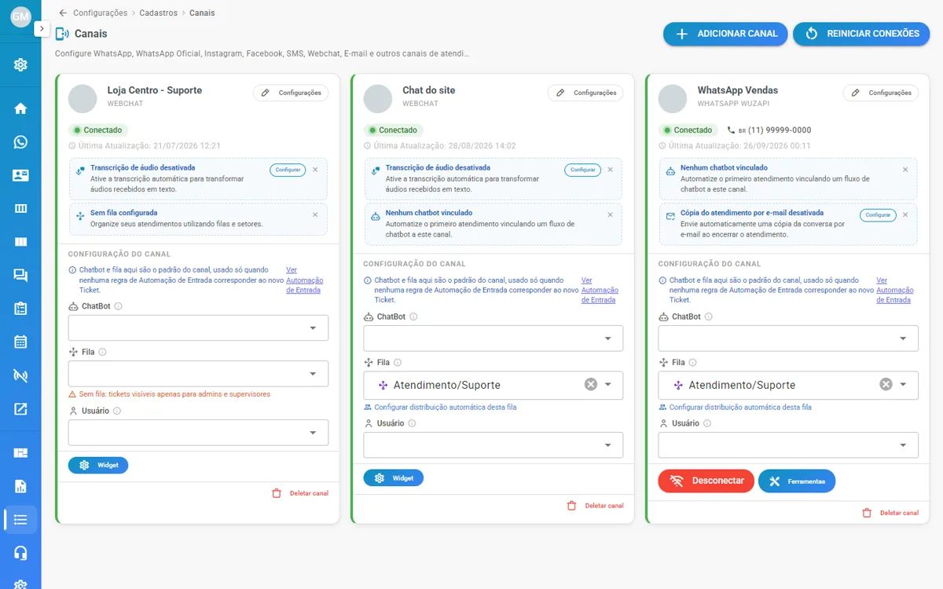943x589 pixels.
Task: Open the dashboard tiles icon in the sidebar
Action: point(20,452)
